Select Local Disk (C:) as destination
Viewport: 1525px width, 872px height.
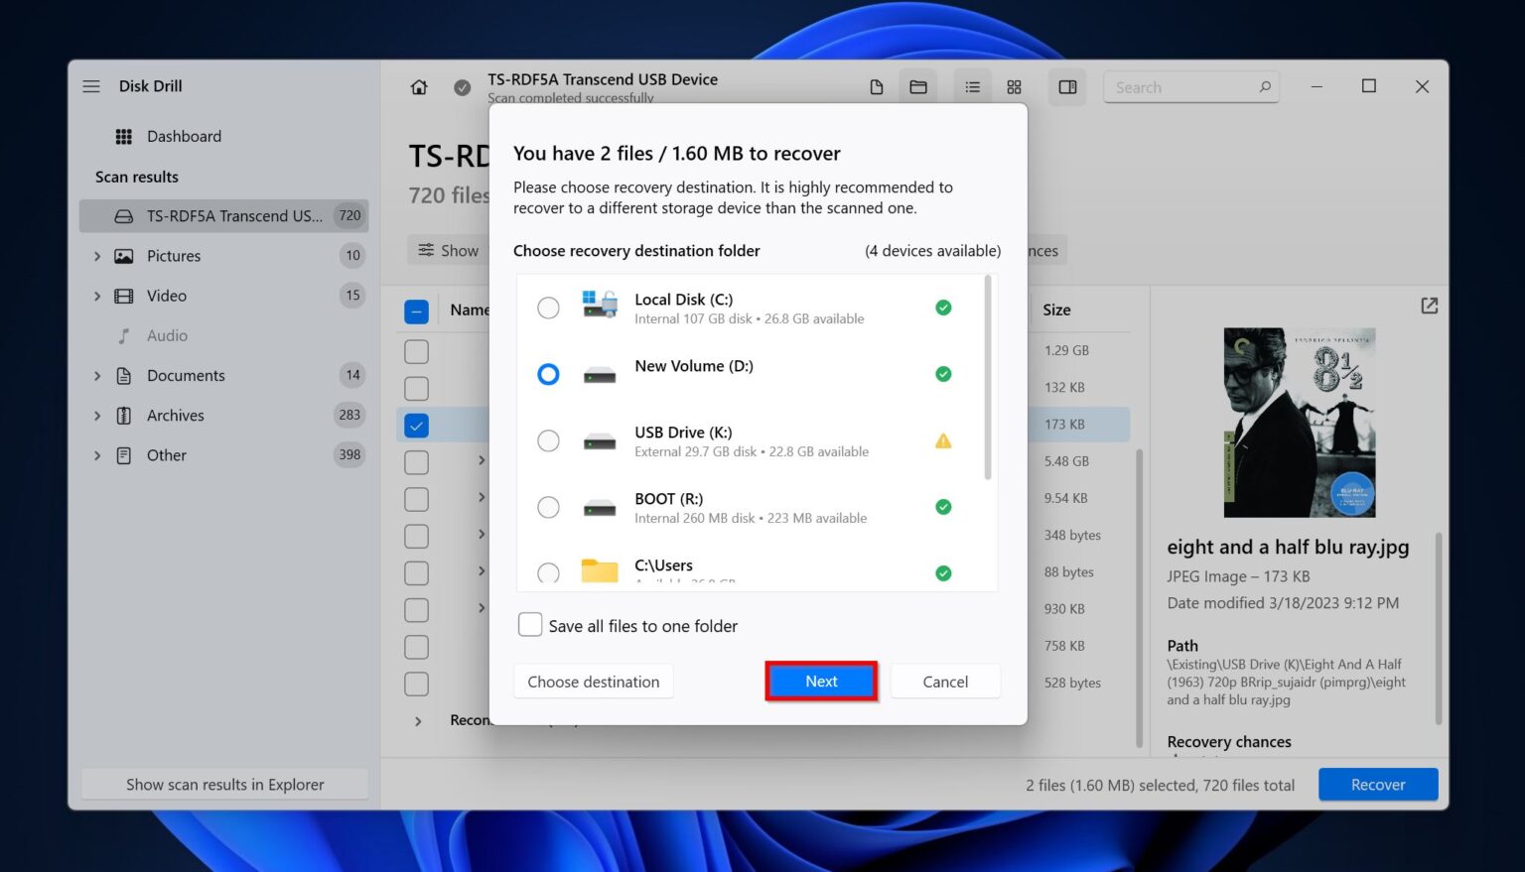coord(549,308)
